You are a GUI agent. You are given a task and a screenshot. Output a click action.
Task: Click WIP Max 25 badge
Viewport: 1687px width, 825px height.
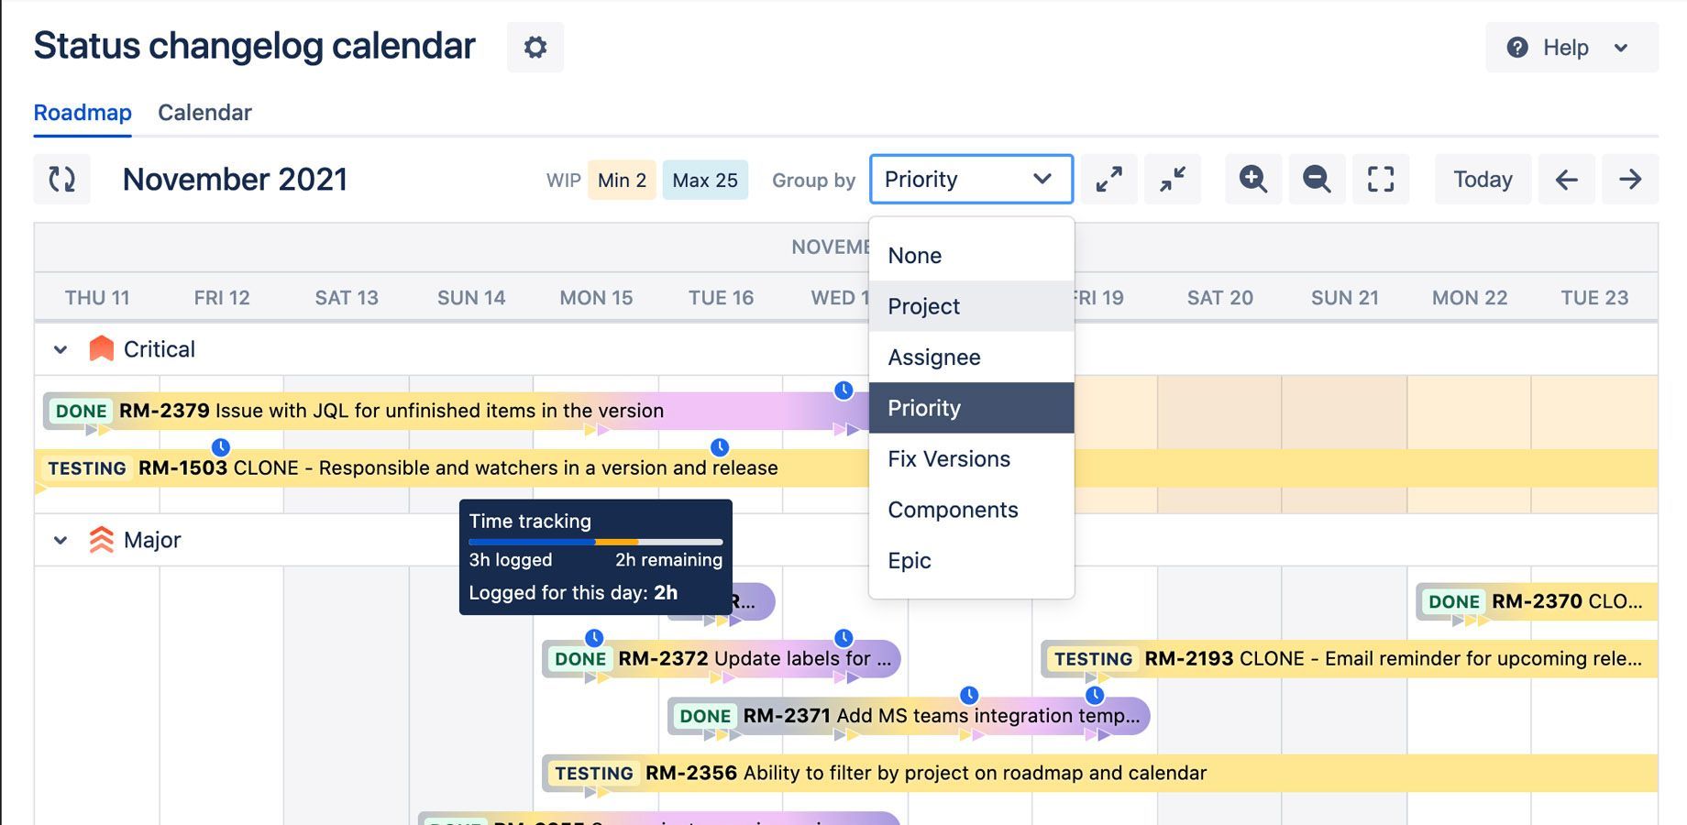(705, 180)
